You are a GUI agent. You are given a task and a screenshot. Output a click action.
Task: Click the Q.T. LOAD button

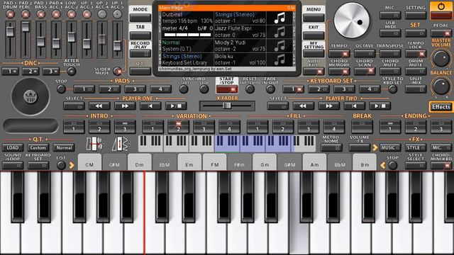[x=13, y=148]
